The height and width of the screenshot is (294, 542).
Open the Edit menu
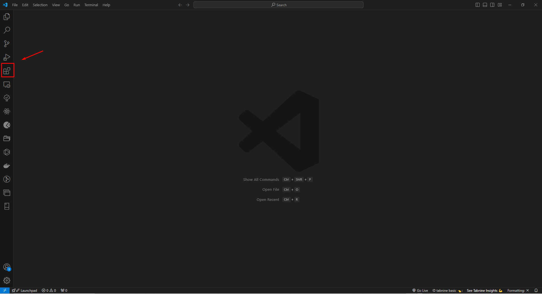(x=25, y=5)
